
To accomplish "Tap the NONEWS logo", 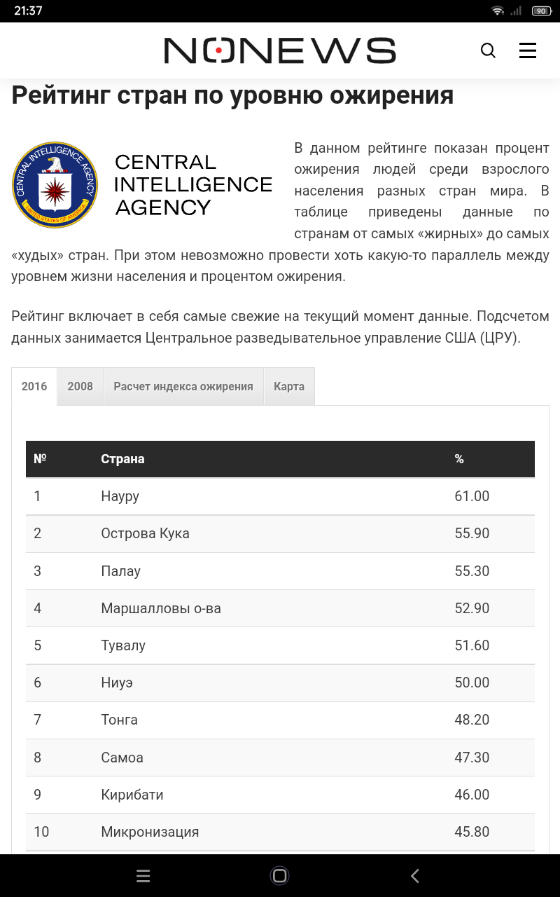I will [280, 50].
